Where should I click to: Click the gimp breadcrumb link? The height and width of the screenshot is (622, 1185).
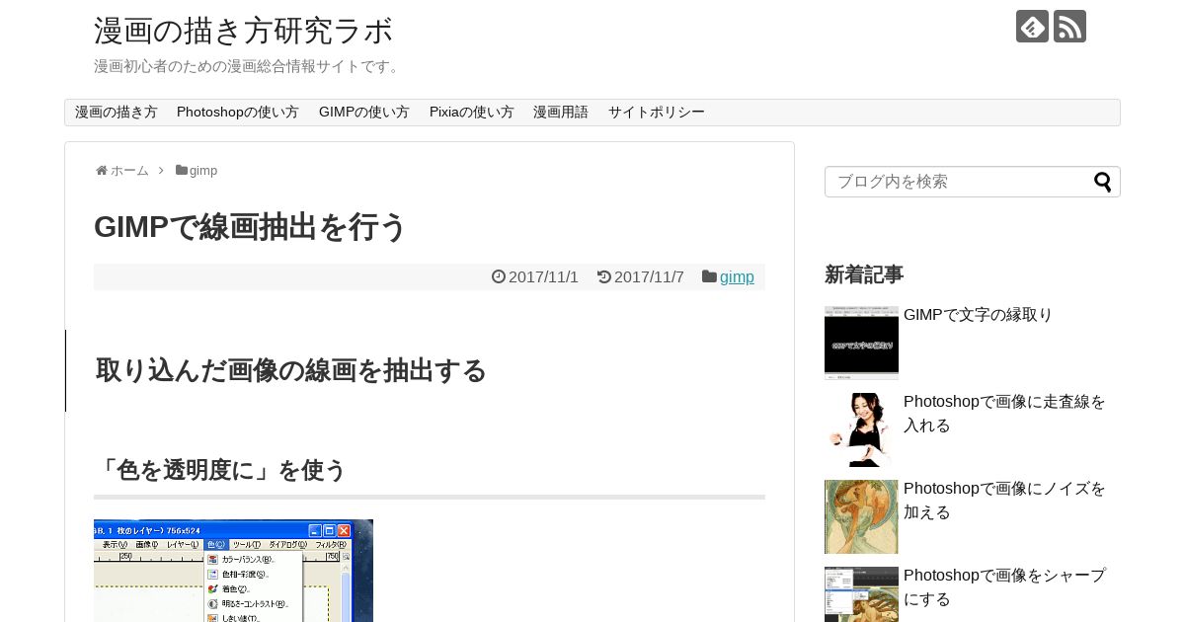click(x=203, y=171)
